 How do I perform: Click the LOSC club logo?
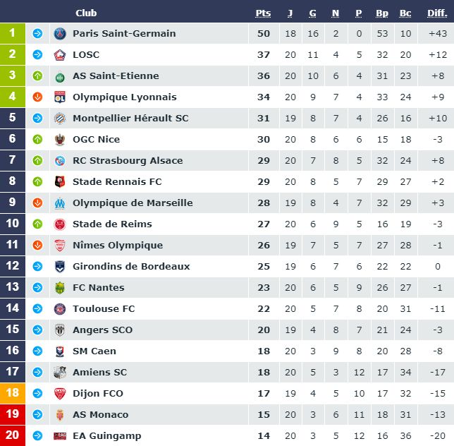point(60,55)
